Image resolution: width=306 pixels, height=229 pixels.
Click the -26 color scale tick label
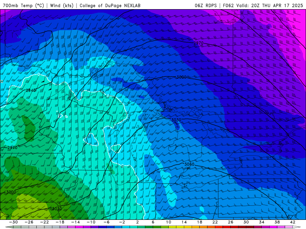coord(29,222)
